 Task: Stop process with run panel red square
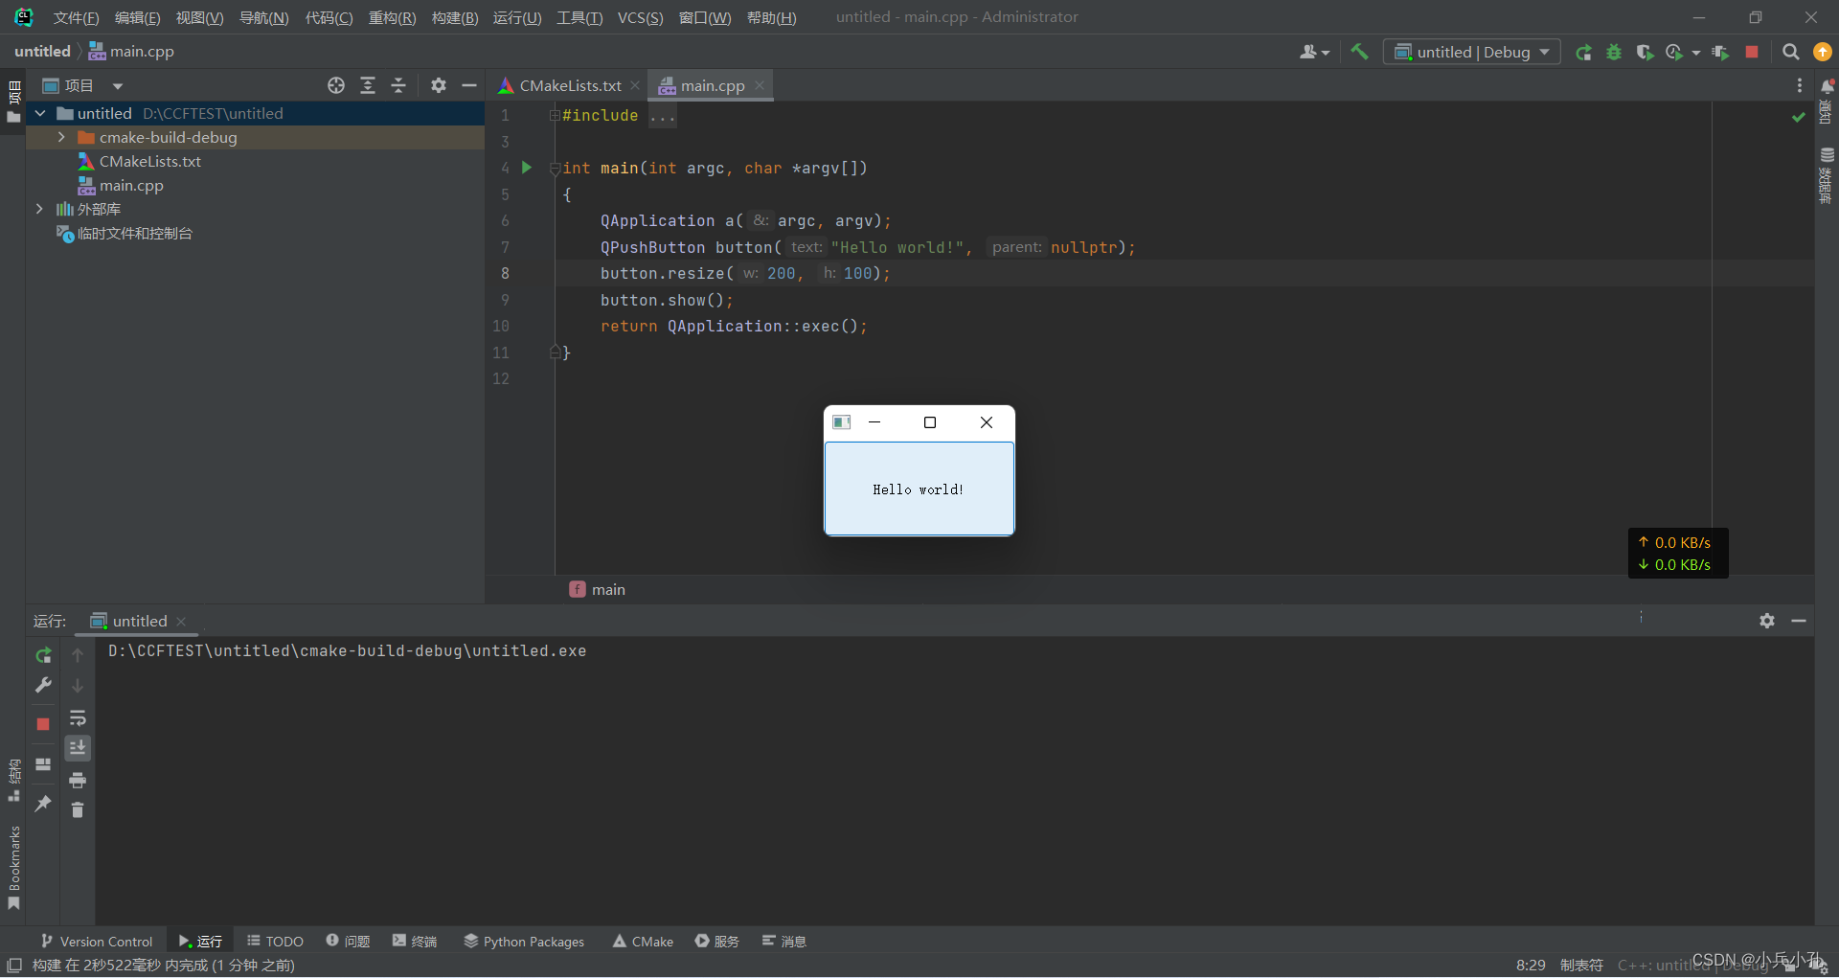pyautogui.click(x=43, y=724)
